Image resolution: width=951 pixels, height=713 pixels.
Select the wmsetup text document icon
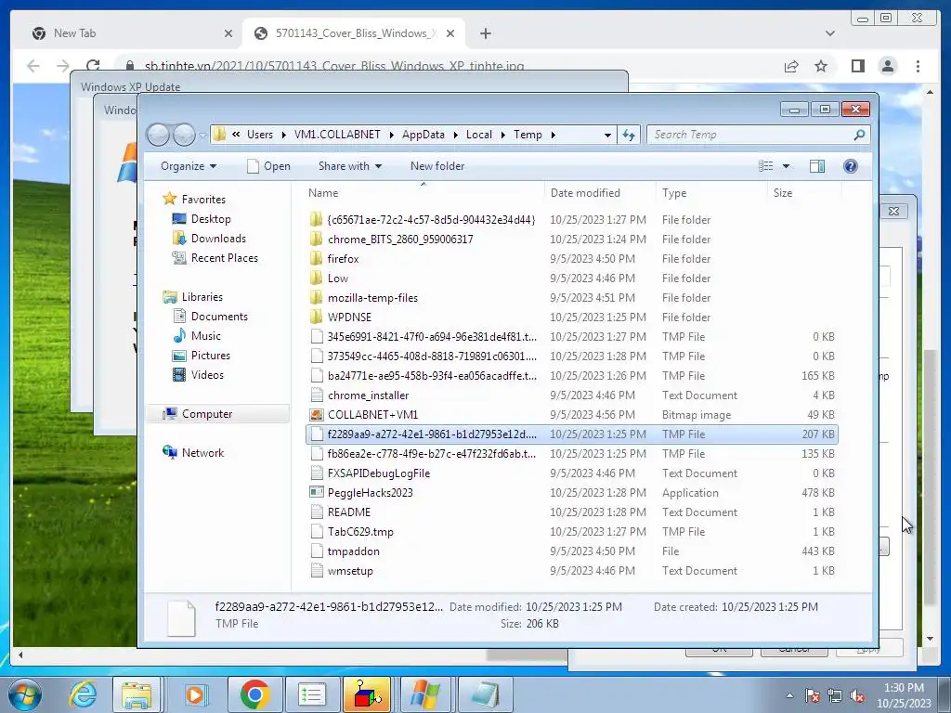(x=316, y=571)
